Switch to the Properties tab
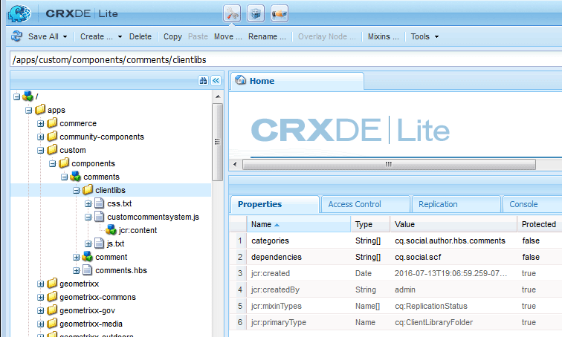Image resolution: width=562 pixels, height=337 pixels. (x=274, y=204)
